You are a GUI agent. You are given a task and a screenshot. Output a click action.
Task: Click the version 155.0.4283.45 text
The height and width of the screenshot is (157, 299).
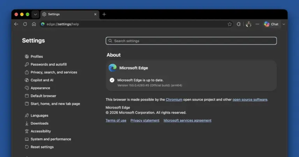pos(149,85)
